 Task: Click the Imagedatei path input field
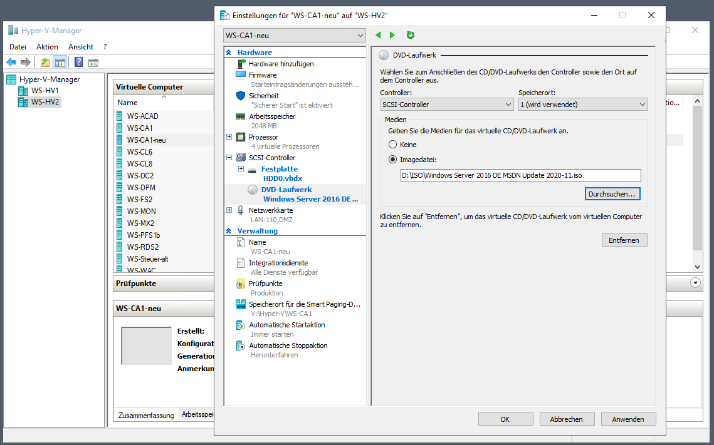pyautogui.click(x=520, y=175)
